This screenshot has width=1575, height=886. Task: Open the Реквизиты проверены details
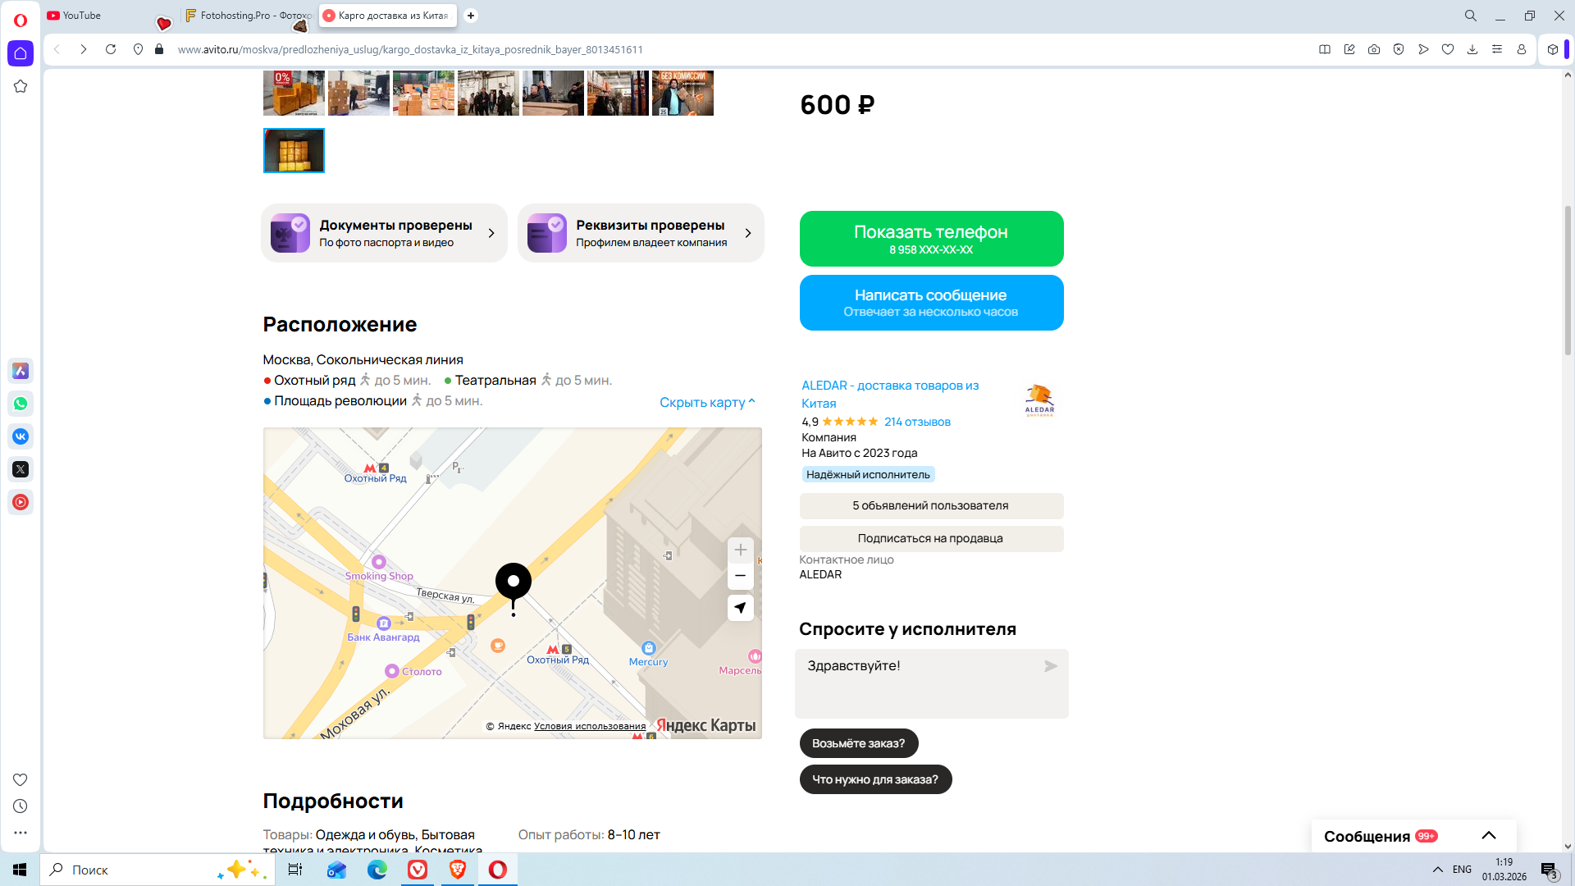(x=641, y=233)
